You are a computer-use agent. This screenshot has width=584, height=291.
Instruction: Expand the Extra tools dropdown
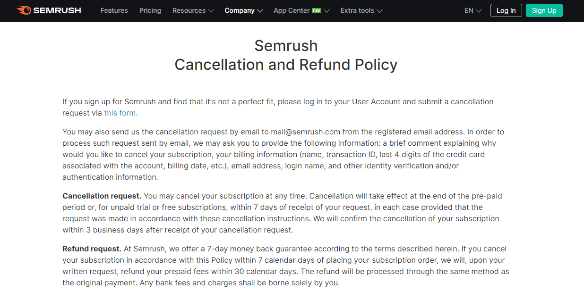coord(361,10)
